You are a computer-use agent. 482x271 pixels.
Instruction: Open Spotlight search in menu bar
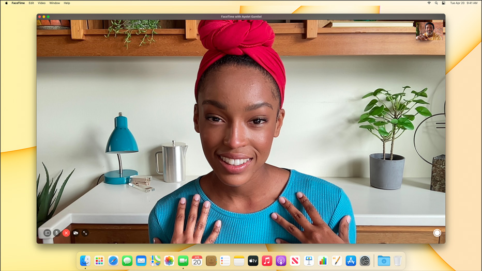[436, 3]
